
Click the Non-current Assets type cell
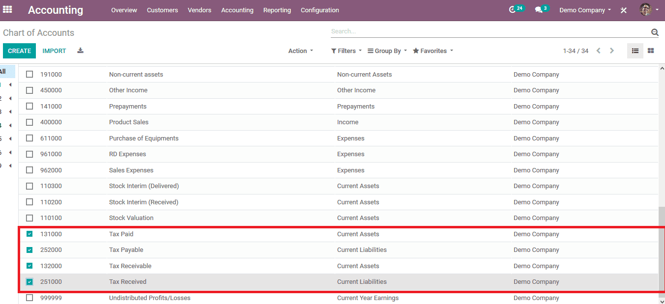pos(364,74)
